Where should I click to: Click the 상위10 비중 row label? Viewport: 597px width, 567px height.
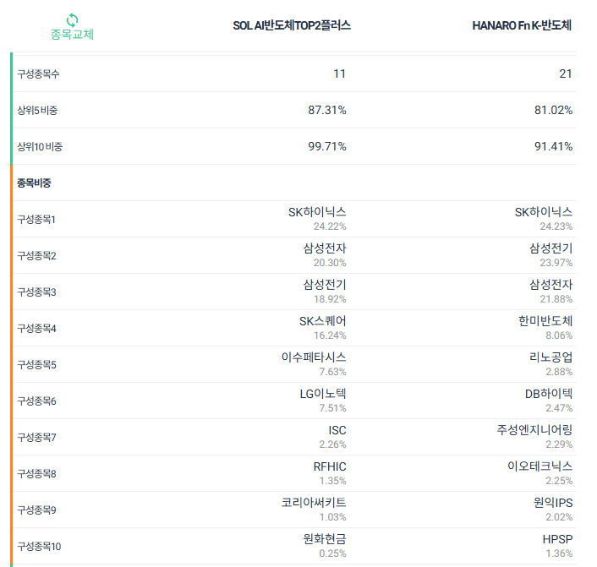click(x=40, y=146)
